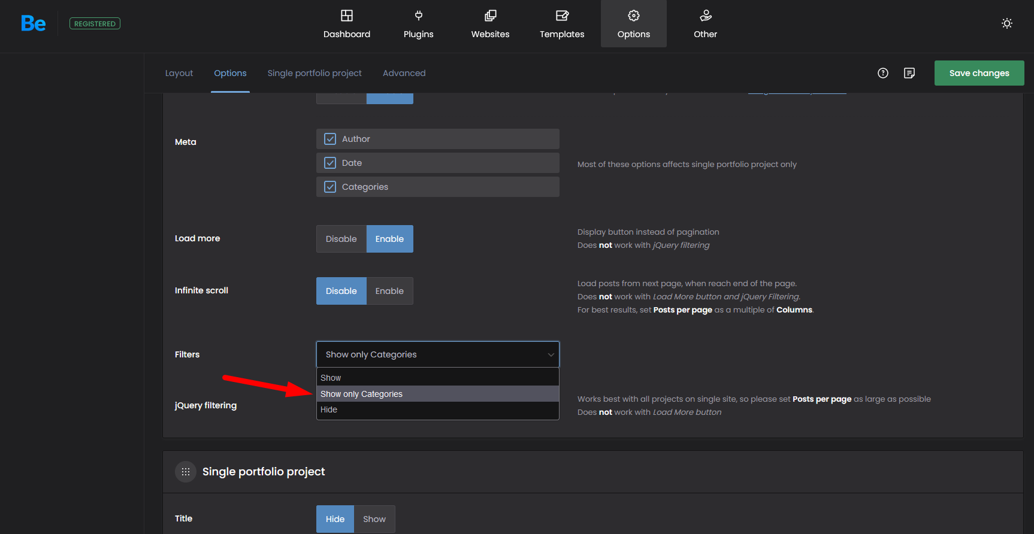Open the notes/changelog icon
Image resolution: width=1034 pixels, height=534 pixels.
pyautogui.click(x=909, y=73)
